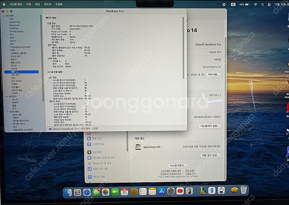Click 시스템 리포트... button
The height and width of the screenshot is (205, 289).
tap(178, 166)
